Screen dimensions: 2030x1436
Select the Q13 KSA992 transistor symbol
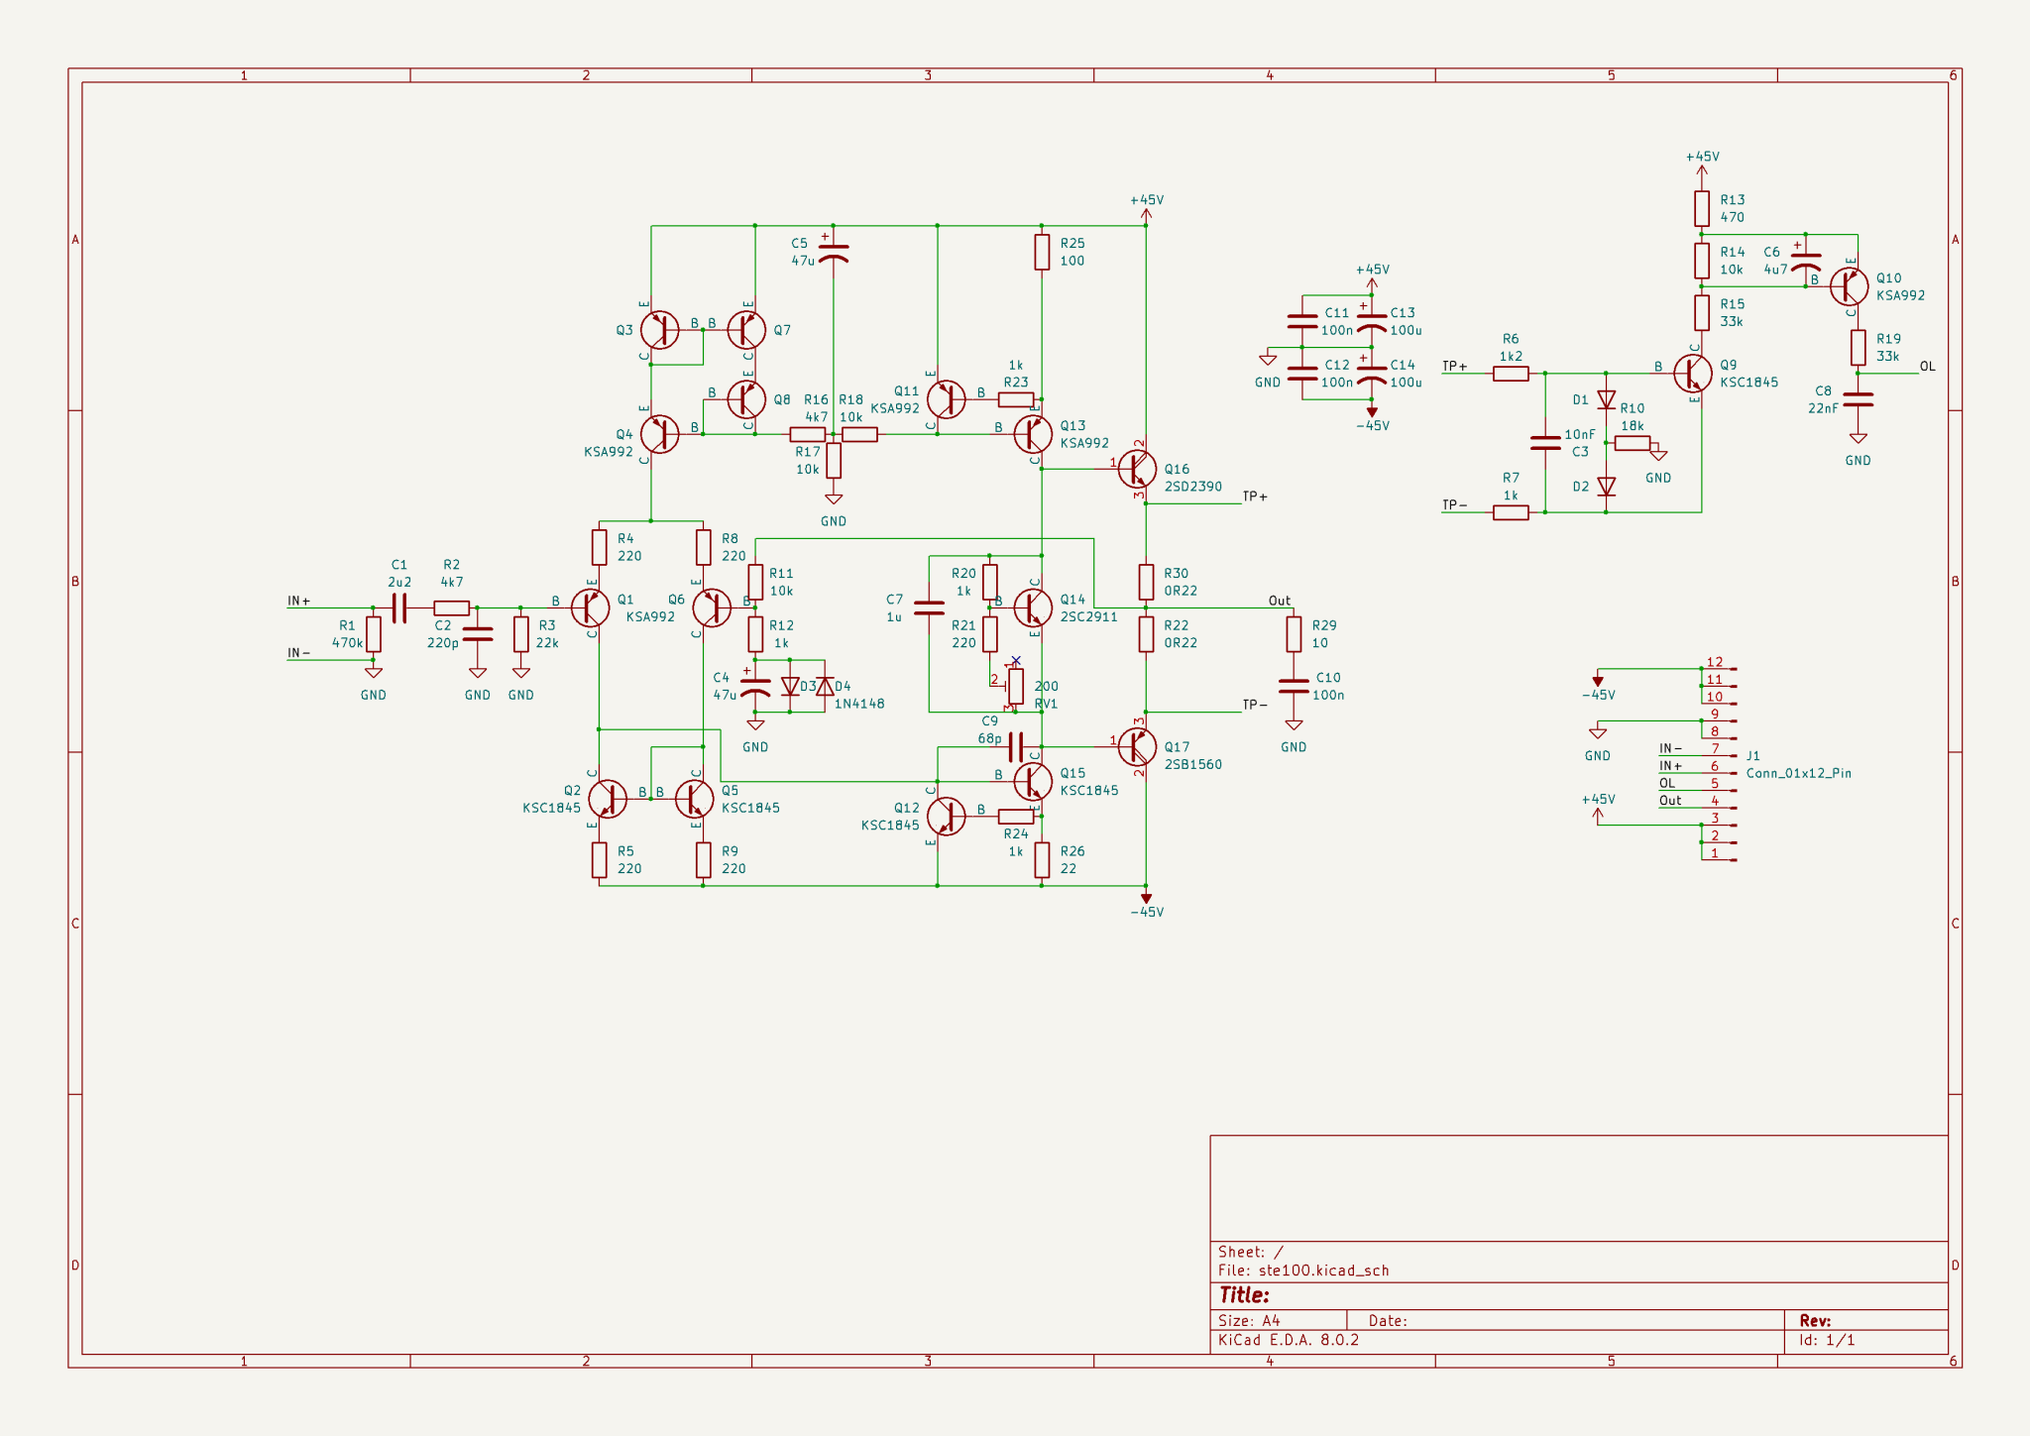tap(1032, 434)
